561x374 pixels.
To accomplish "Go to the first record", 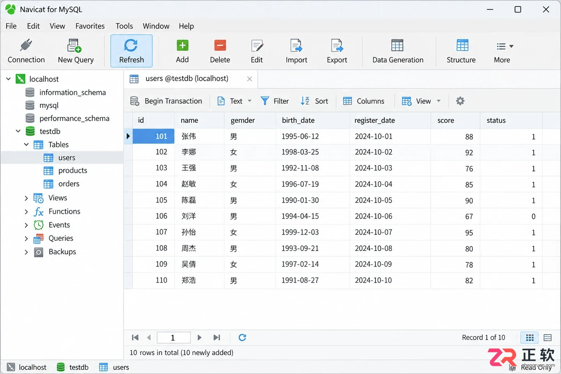I will [135, 337].
